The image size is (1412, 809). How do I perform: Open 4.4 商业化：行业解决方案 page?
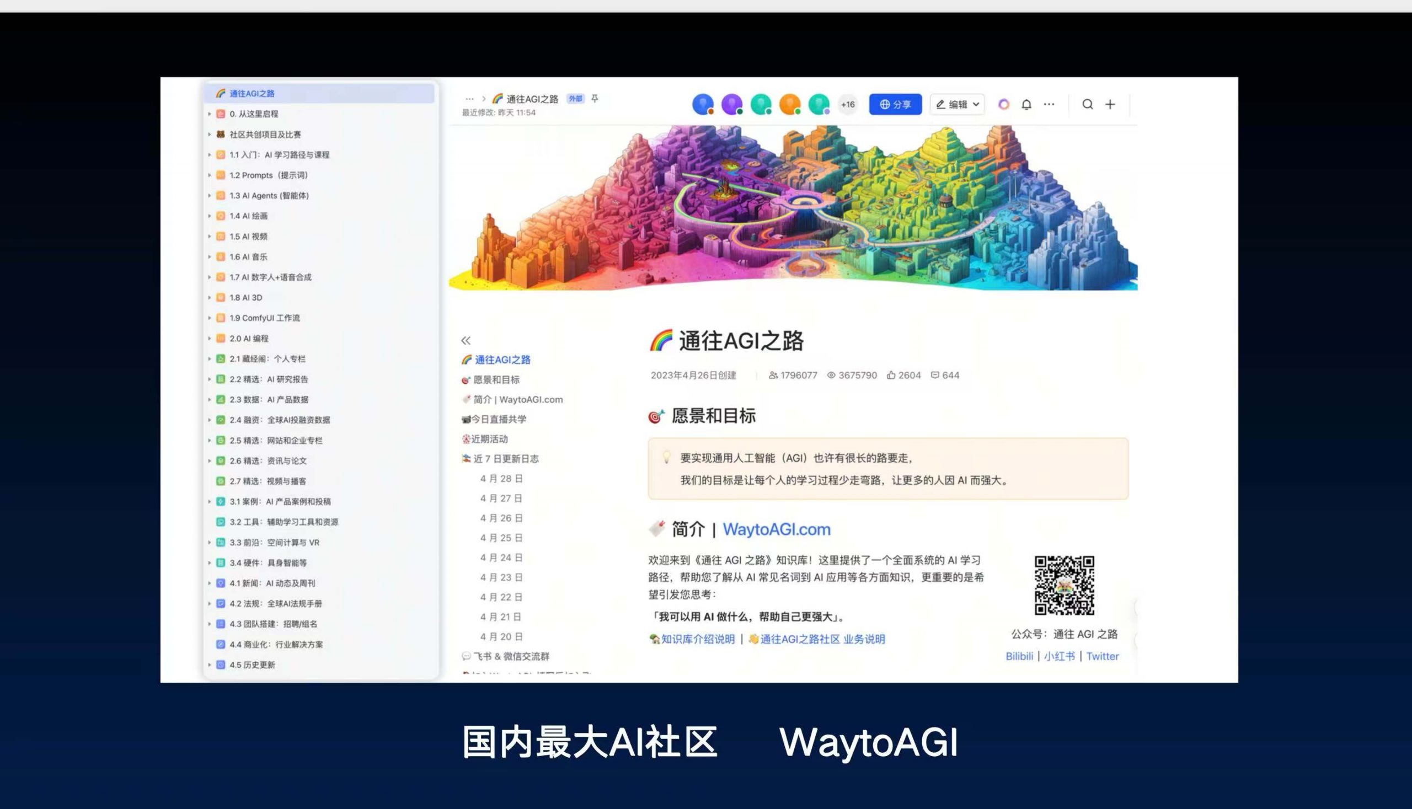tap(276, 645)
